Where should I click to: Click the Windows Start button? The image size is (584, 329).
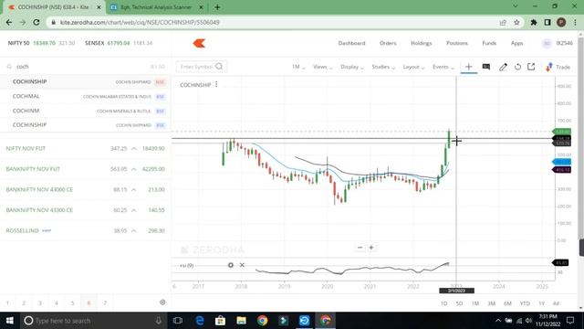click(x=10, y=321)
